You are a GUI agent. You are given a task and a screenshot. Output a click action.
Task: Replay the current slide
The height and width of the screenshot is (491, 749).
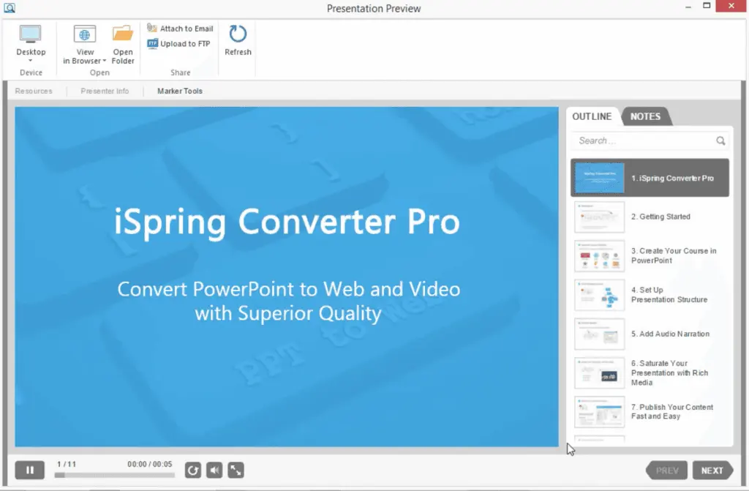tap(193, 471)
